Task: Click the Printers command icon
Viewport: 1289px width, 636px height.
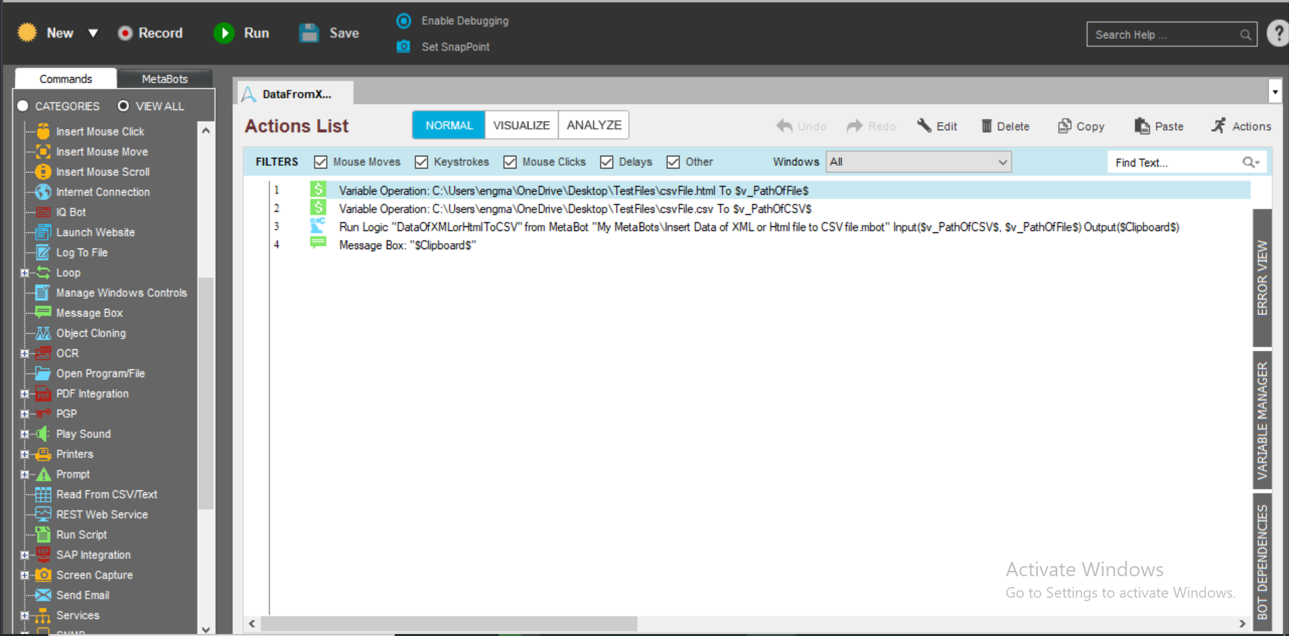Action: pos(43,453)
